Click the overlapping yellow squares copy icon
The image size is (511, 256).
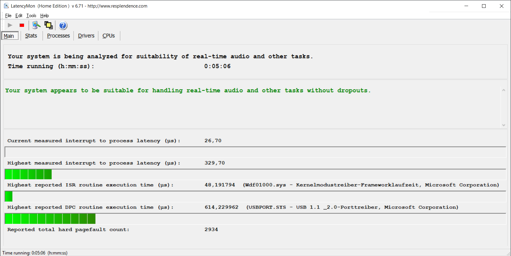[x=48, y=25]
